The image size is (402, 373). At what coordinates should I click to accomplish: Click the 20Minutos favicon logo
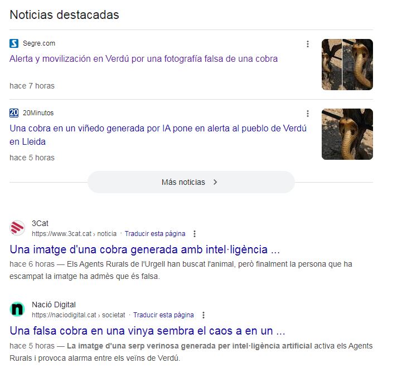coord(14,113)
